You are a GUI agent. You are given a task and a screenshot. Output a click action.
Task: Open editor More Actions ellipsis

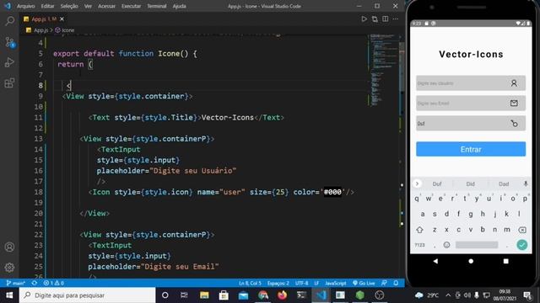pyautogui.click(x=396, y=19)
